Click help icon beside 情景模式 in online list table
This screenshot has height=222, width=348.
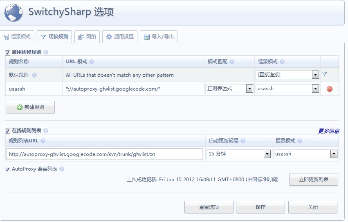pos(300,141)
